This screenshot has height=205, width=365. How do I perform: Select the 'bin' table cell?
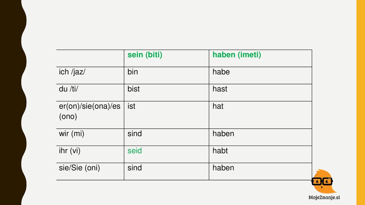[x=166, y=75]
